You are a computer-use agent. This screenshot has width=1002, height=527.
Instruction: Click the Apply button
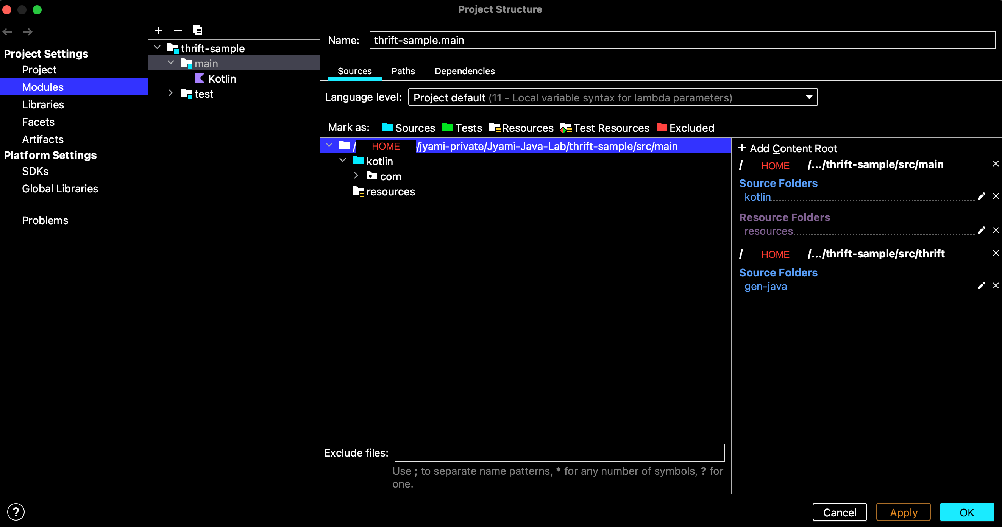coord(903,512)
